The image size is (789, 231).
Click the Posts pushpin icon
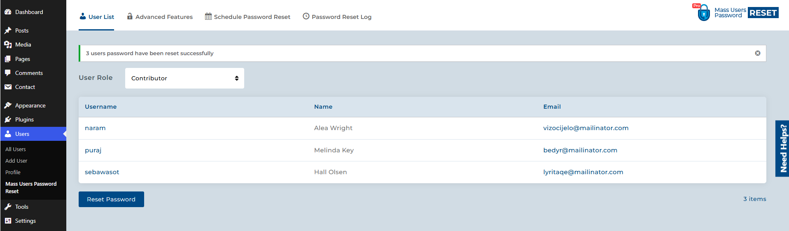click(x=8, y=30)
